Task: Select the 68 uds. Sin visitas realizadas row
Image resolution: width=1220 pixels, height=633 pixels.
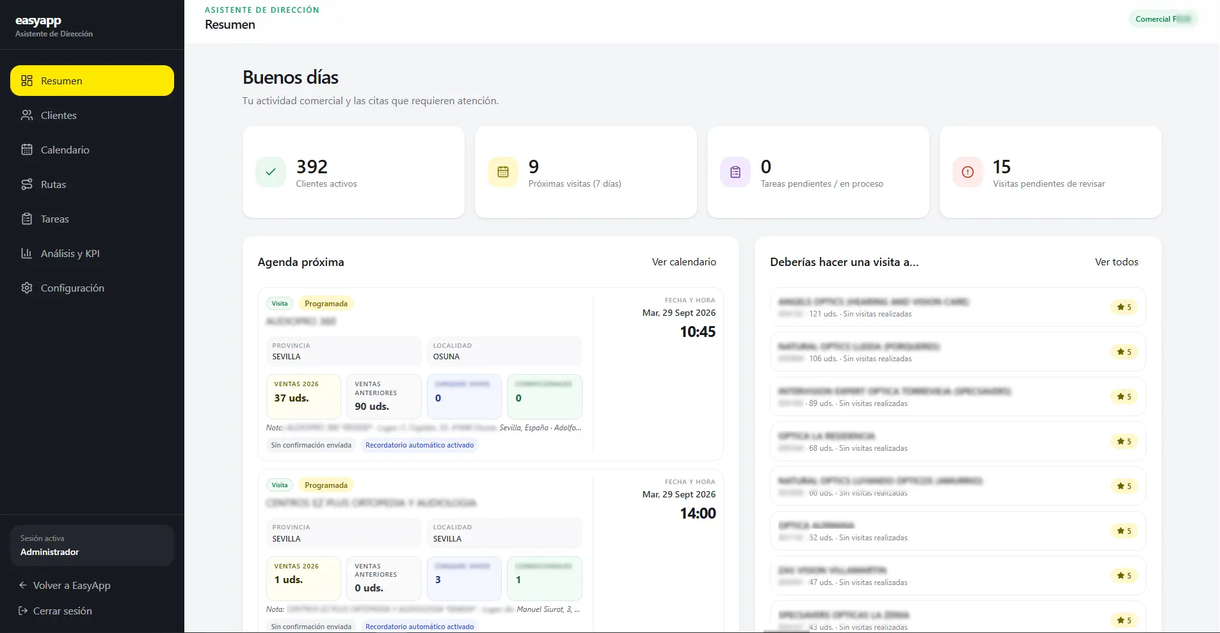Action: (958, 441)
